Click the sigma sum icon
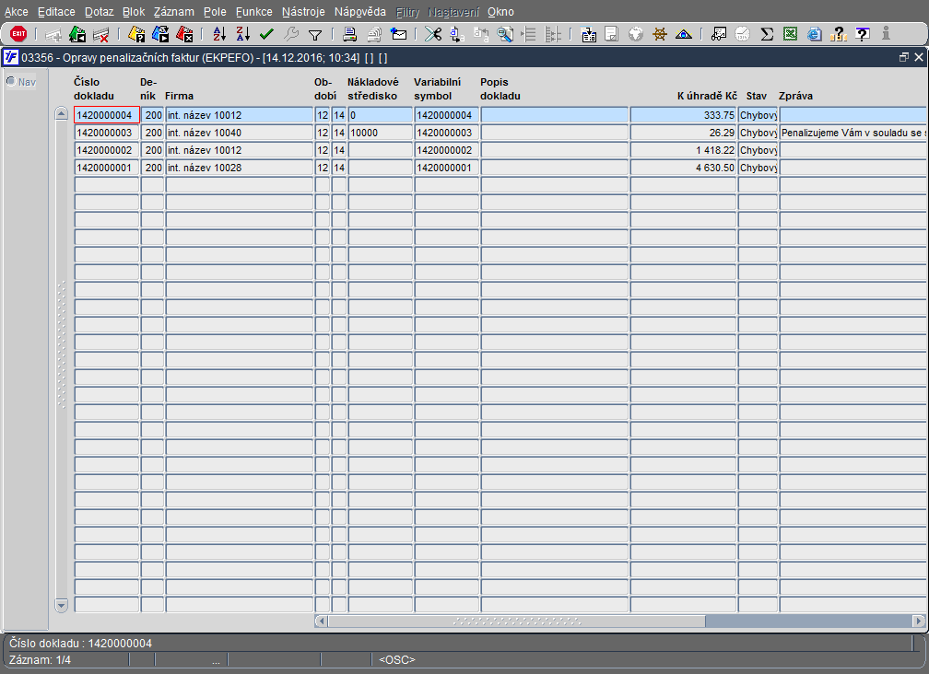Image resolution: width=929 pixels, height=674 pixels. [767, 34]
